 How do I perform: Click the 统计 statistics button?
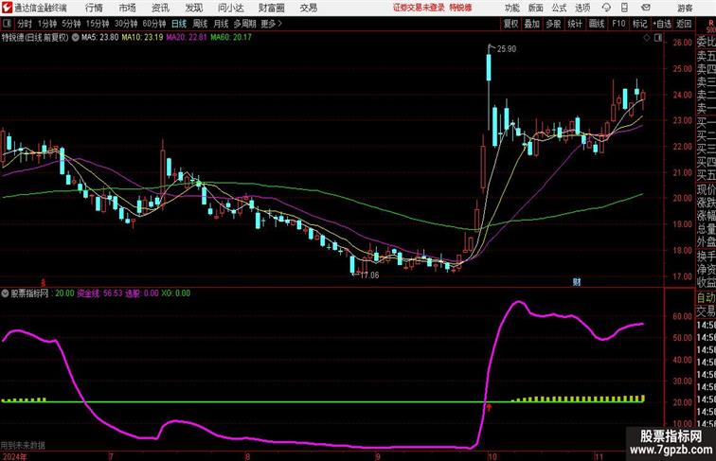[x=575, y=24]
